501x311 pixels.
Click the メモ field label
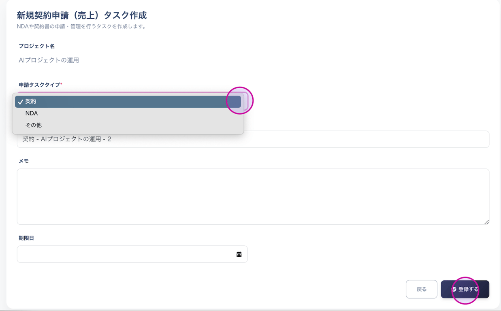pos(23,161)
